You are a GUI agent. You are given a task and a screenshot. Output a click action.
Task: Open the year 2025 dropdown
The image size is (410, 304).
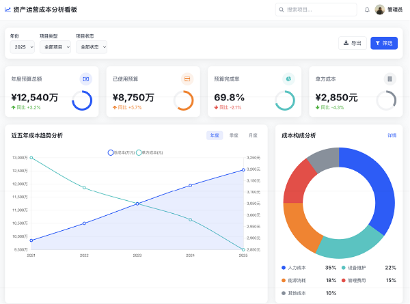click(23, 47)
